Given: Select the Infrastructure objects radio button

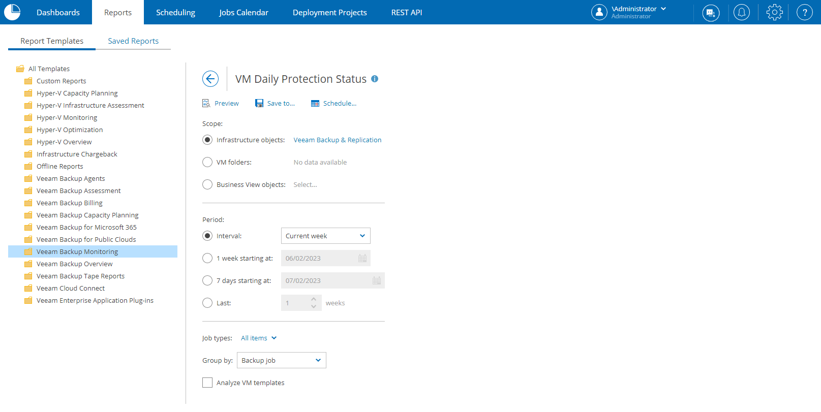Looking at the screenshot, I should (x=207, y=140).
